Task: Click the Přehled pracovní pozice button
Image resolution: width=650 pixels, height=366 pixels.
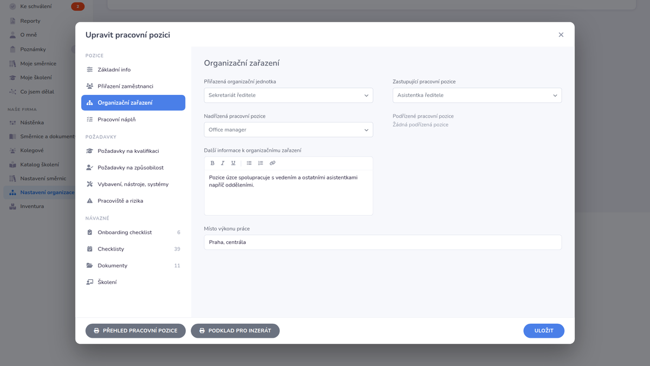Action: [x=135, y=331]
